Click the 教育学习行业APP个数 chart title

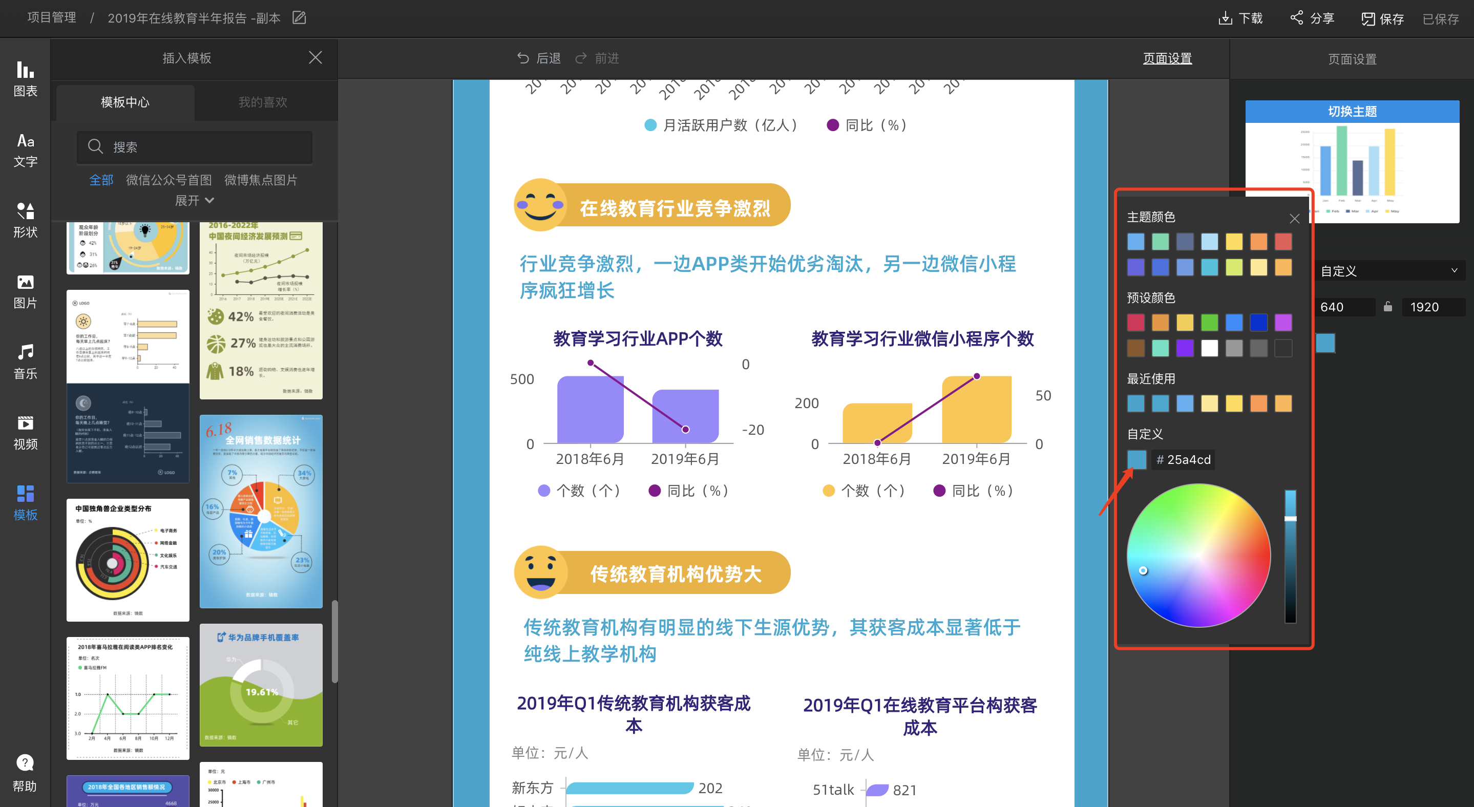point(638,338)
